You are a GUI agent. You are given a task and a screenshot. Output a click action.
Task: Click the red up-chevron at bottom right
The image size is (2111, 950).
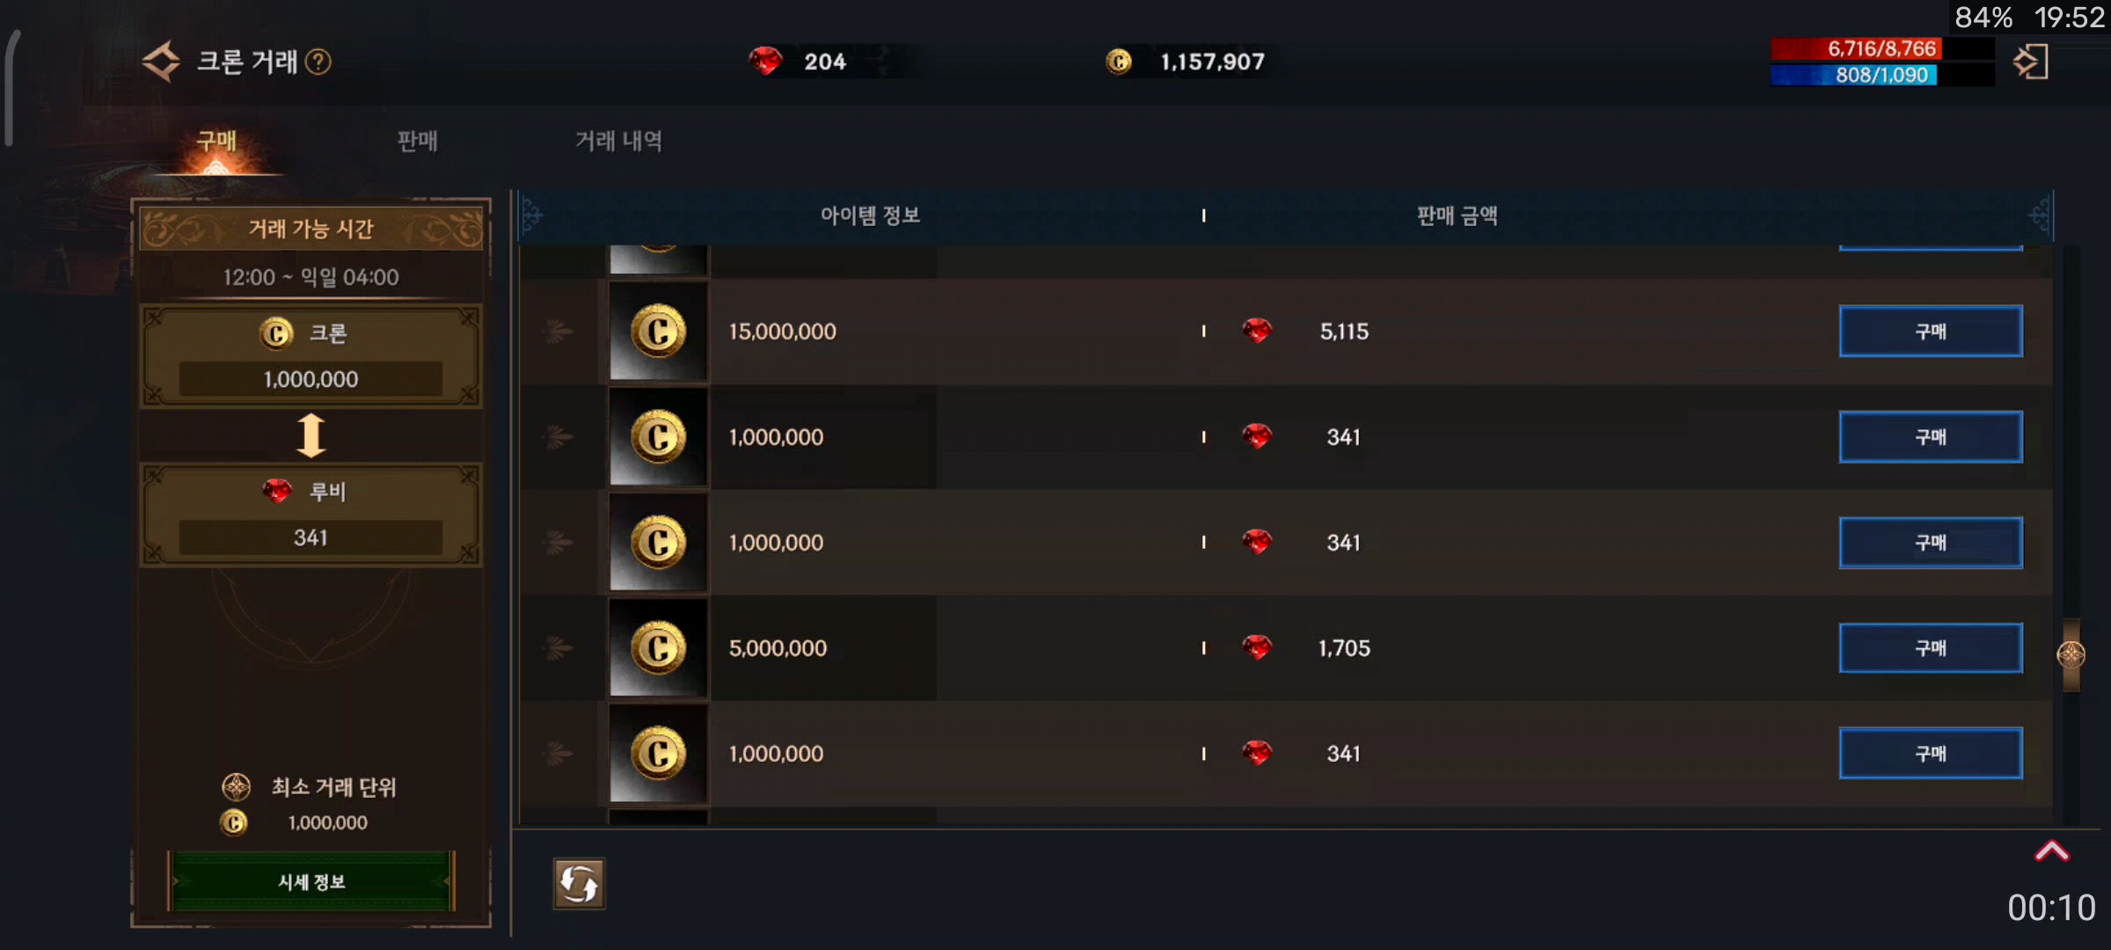[2052, 851]
